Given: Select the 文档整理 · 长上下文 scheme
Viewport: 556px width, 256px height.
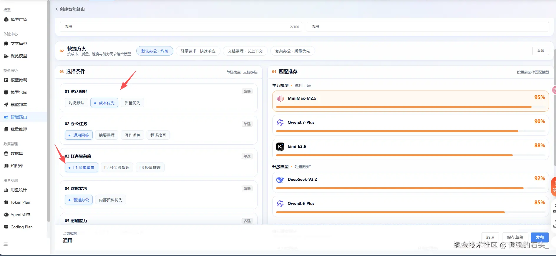Looking at the screenshot, I should click(x=245, y=51).
